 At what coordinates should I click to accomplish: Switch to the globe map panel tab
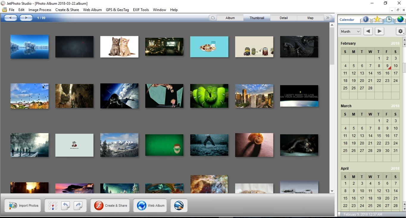400,19
